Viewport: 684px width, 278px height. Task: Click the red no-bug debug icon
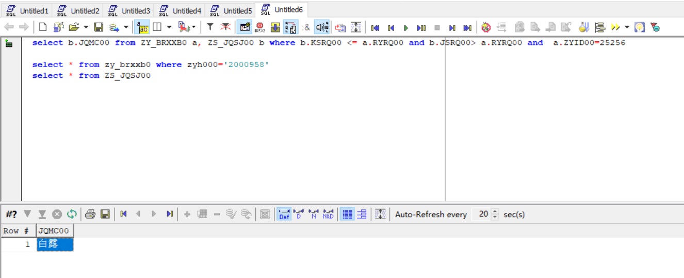486,27
